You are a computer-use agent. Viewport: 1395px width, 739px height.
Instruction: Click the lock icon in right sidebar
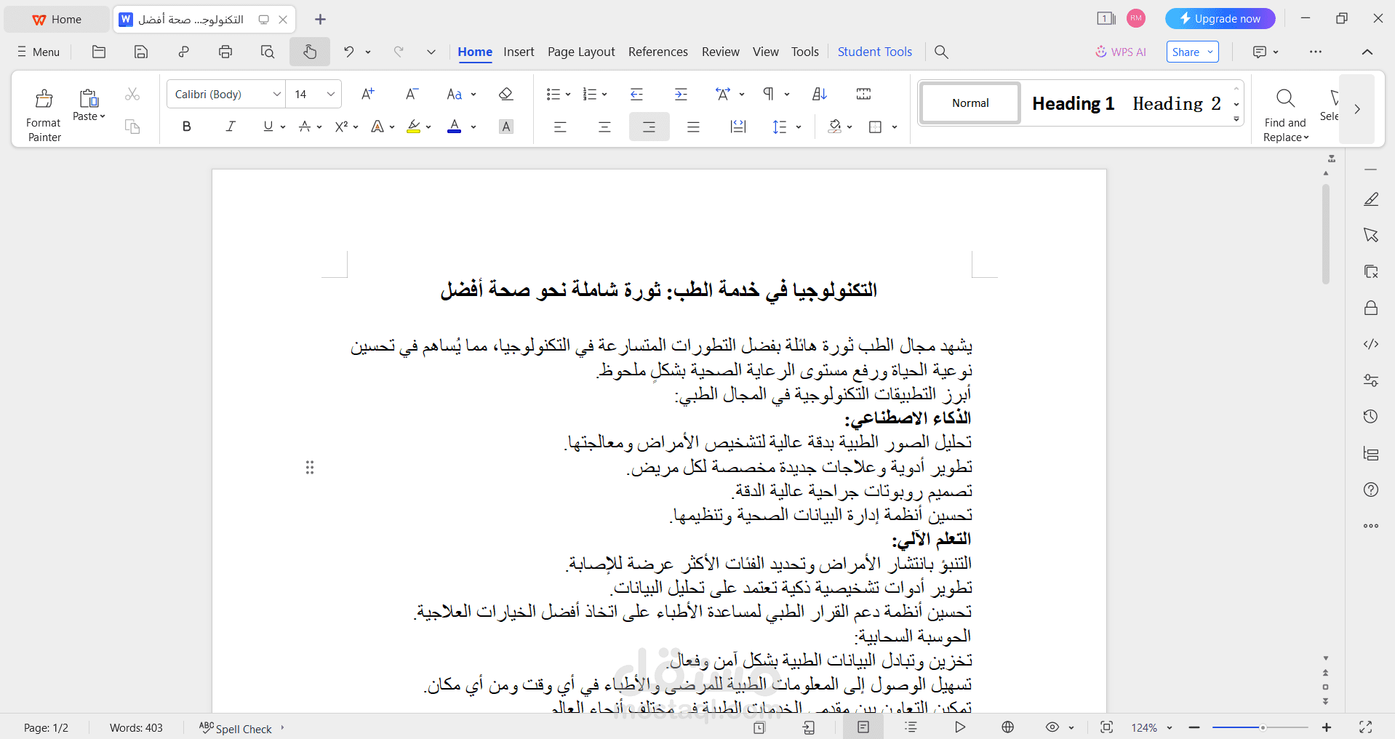[x=1371, y=308]
